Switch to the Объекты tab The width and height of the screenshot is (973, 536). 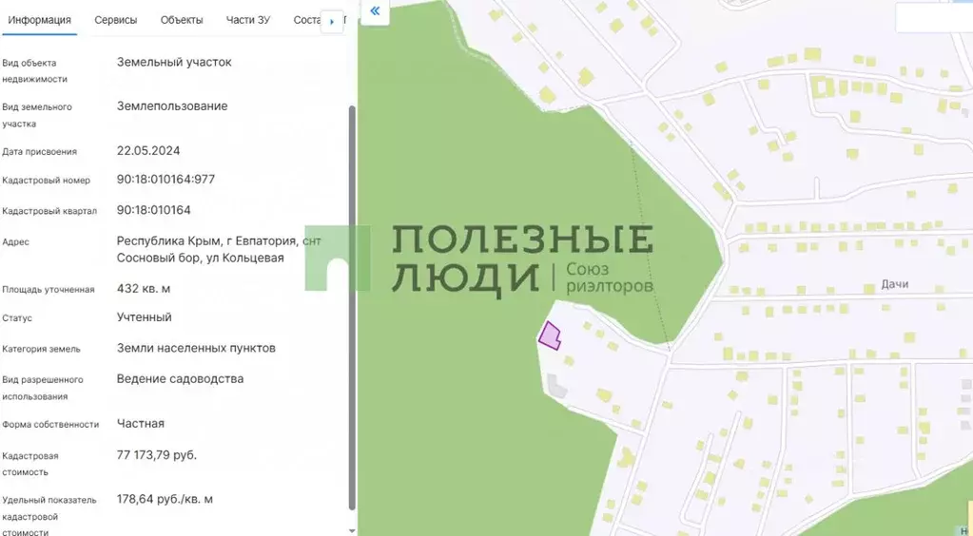click(182, 20)
